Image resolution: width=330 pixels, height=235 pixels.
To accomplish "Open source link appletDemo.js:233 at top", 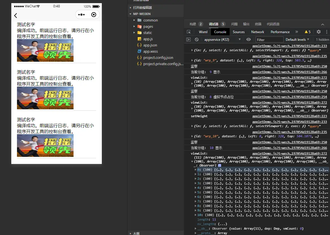I will coord(290,46).
